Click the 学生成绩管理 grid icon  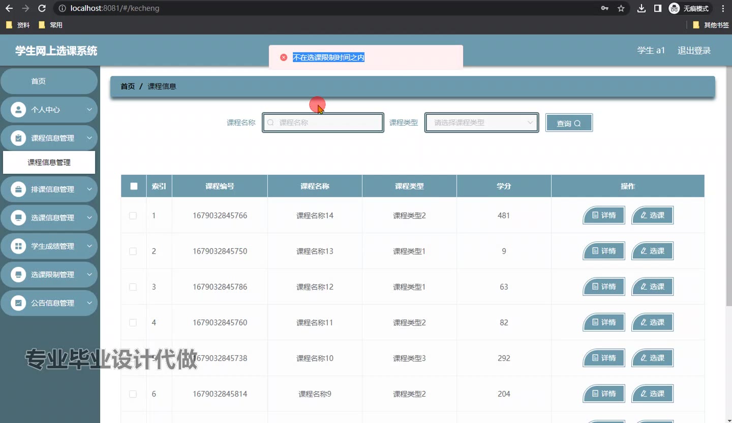(18, 247)
